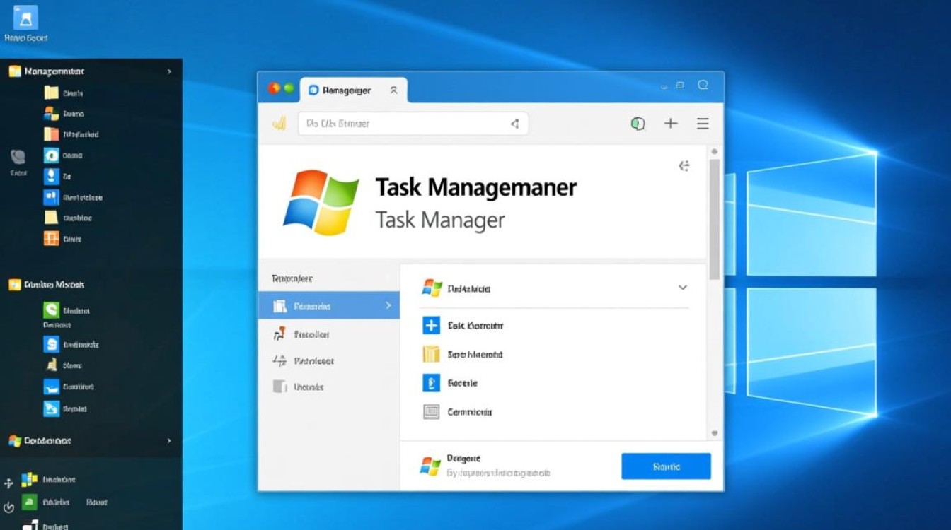
Task: Open the hamburger menu in window toolbar
Action: pyautogui.click(x=703, y=124)
